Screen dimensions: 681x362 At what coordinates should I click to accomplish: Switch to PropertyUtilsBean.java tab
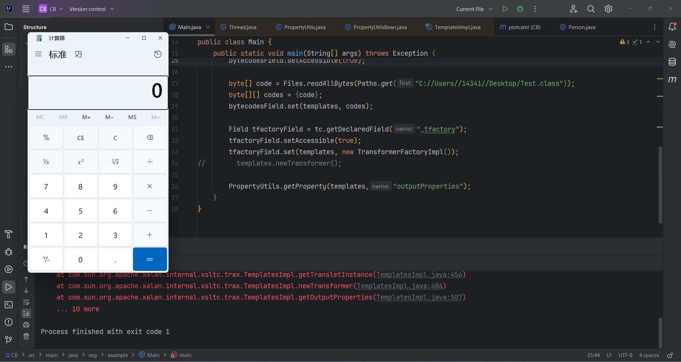pos(376,27)
